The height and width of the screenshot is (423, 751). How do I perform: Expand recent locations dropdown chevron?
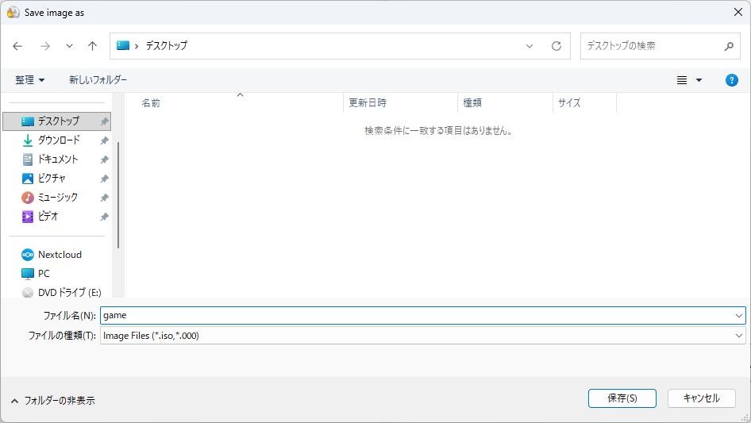[x=69, y=46]
